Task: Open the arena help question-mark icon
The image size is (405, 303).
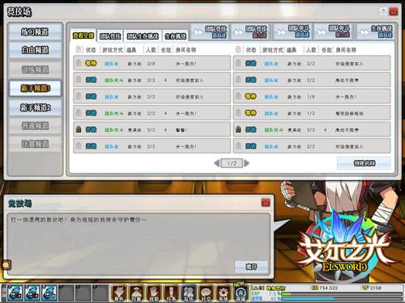Action: [383, 11]
